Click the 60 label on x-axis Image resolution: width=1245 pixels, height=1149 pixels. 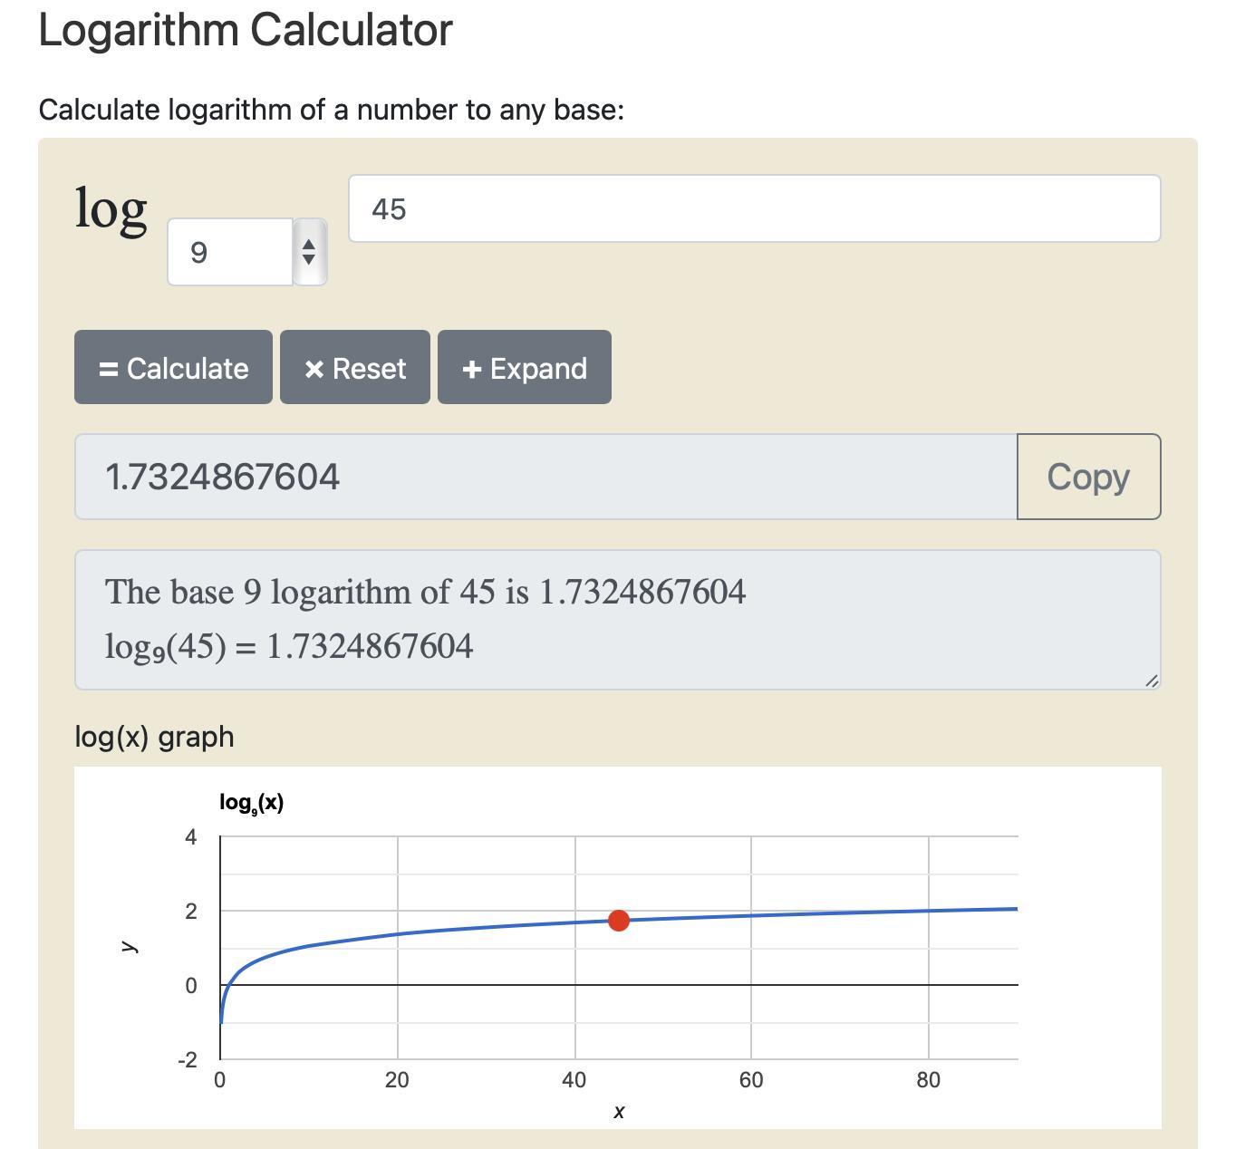pos(751,1080)
